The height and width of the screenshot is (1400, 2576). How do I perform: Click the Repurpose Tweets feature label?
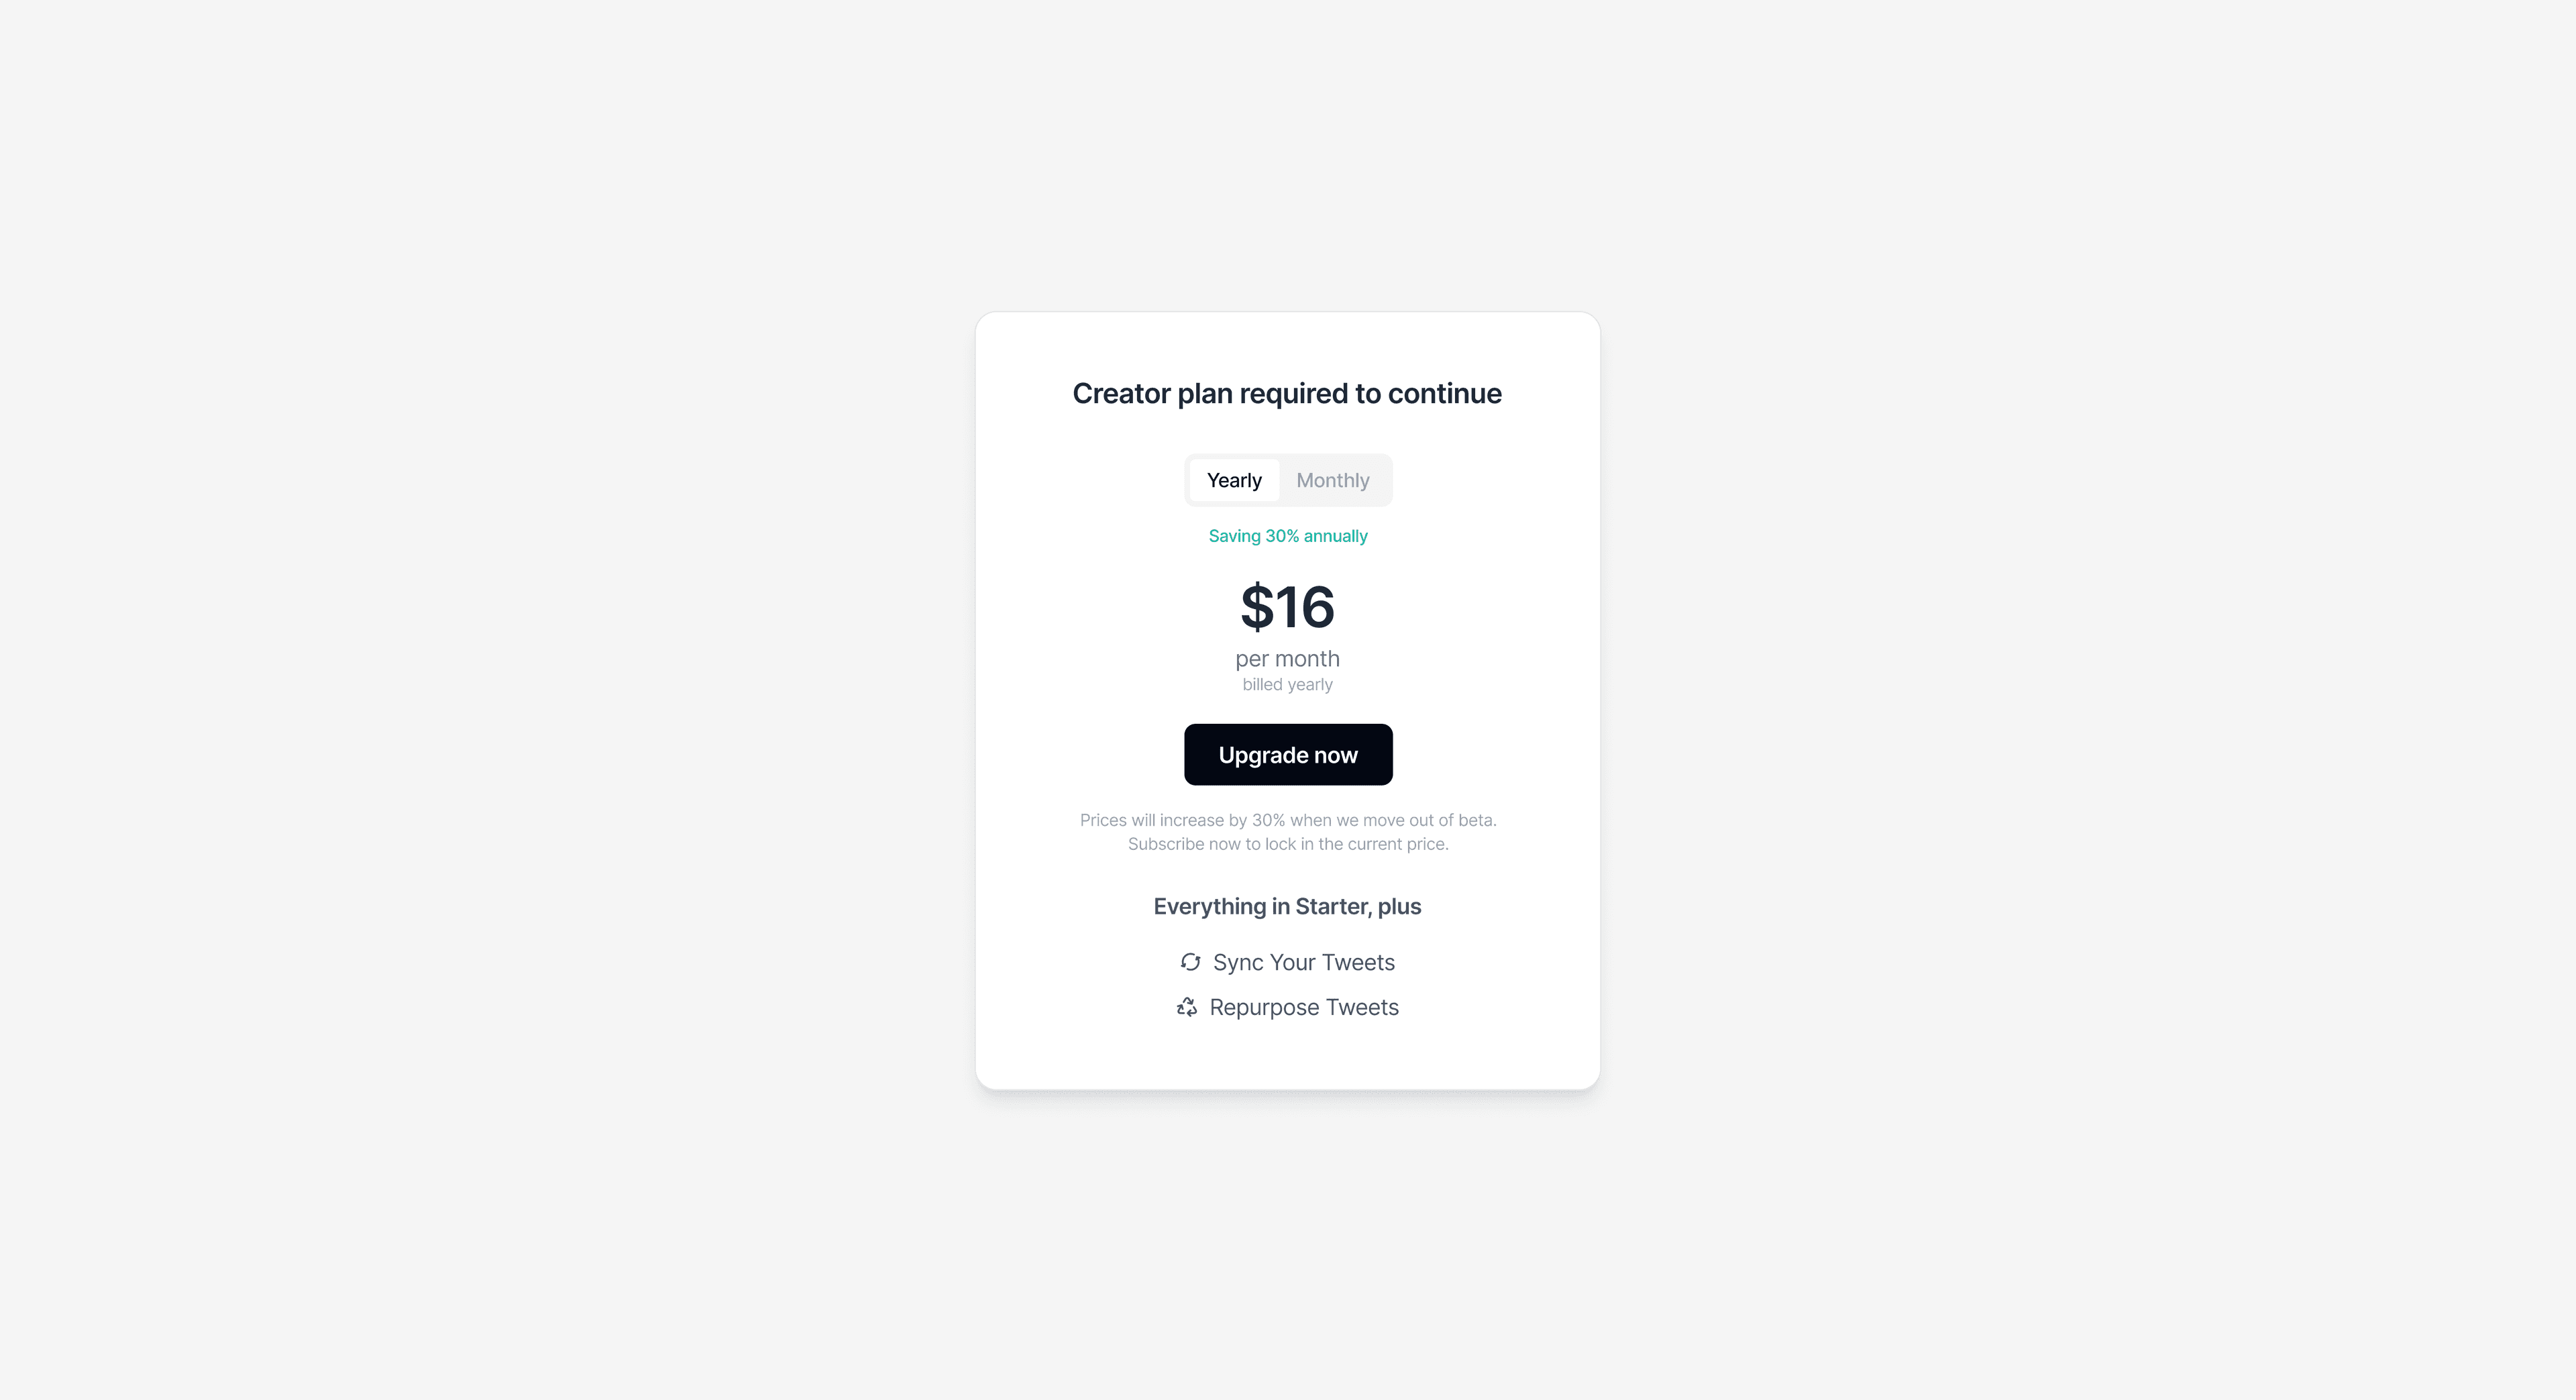tap(1303, 1007)
